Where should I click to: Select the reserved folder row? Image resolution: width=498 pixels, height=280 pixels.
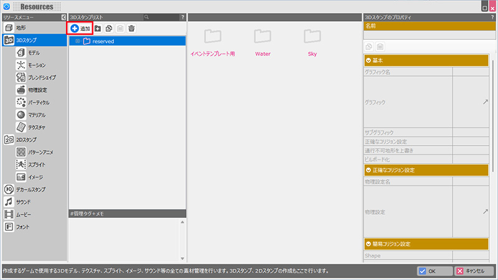click(x=128, y=41)
